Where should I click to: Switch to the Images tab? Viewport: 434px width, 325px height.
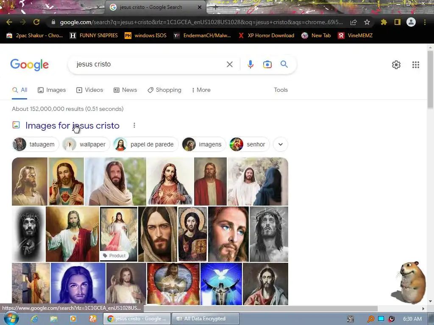click(x=52, y=90)
